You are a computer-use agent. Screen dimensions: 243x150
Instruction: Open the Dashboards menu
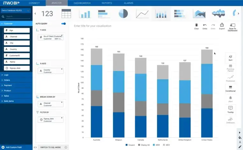pyautogui.click(x=82, y=3)
